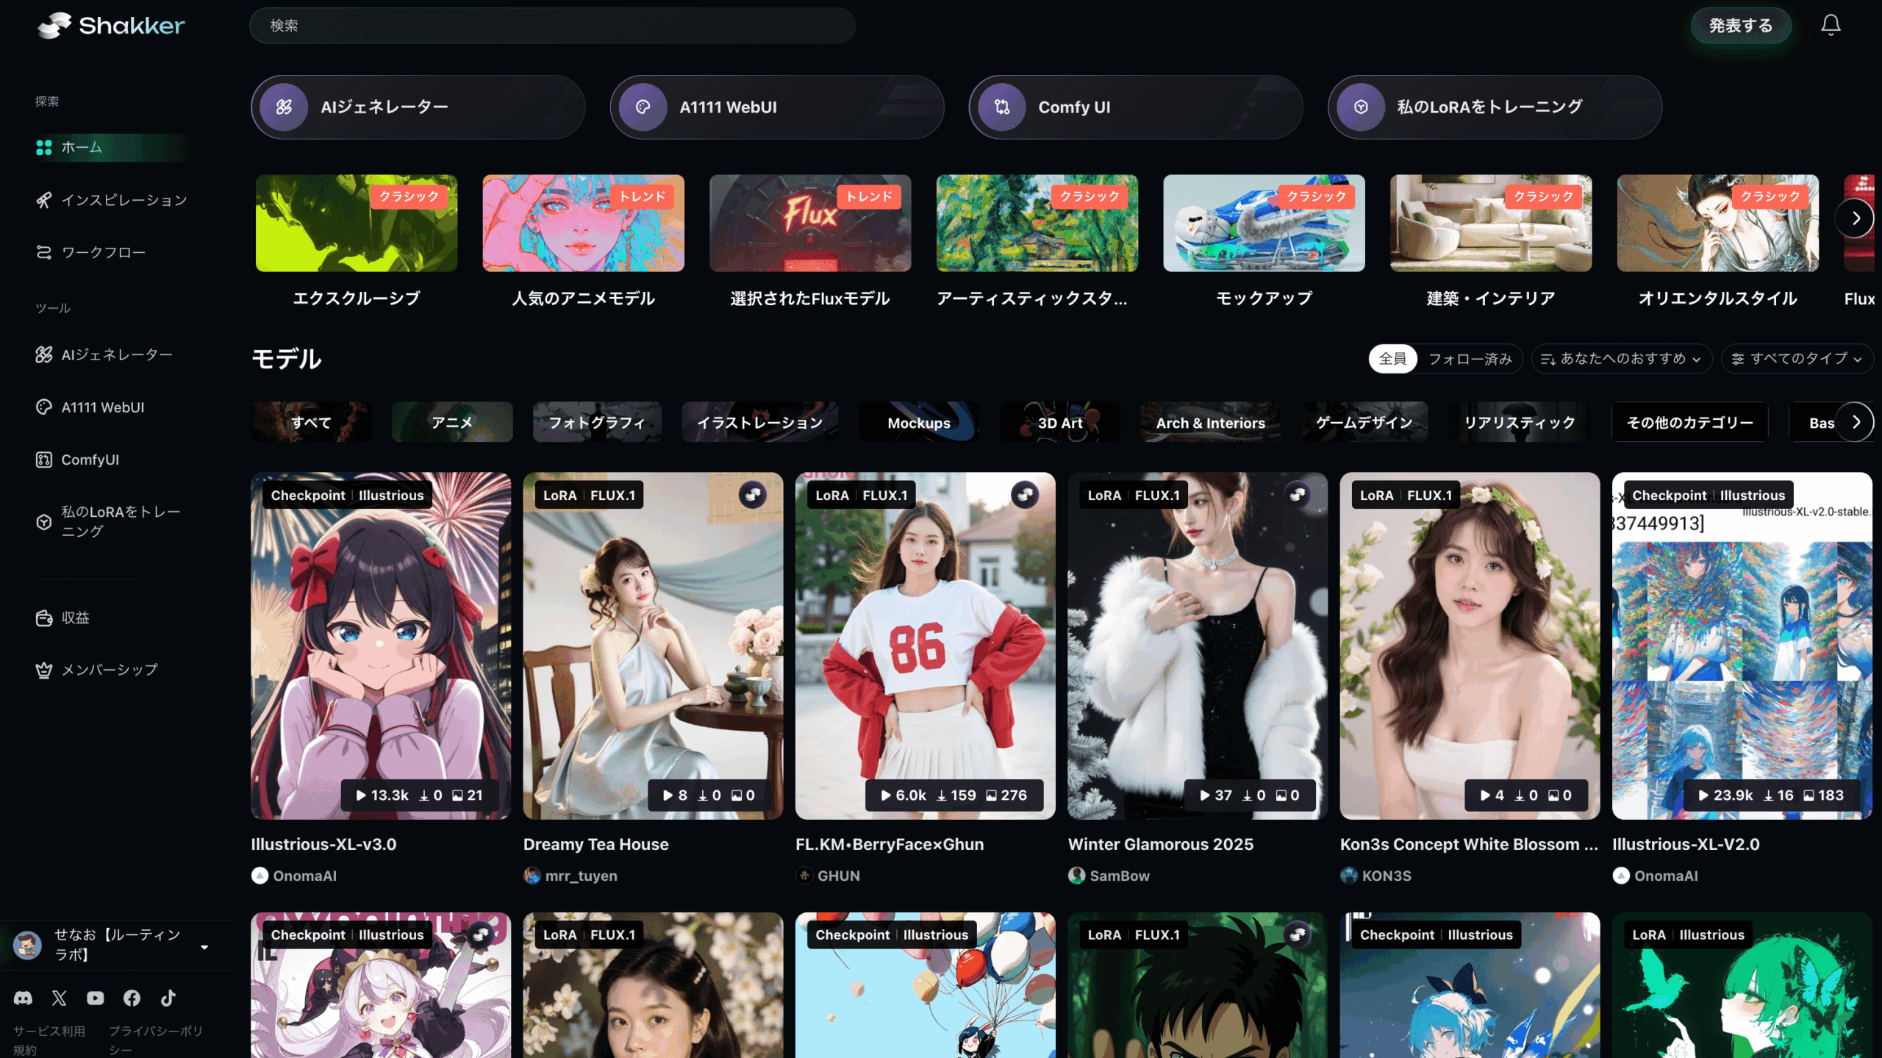The image size is (1882, 1058).
Task: Open the Comfy UI launcher button
Action: click(1134, 107)
